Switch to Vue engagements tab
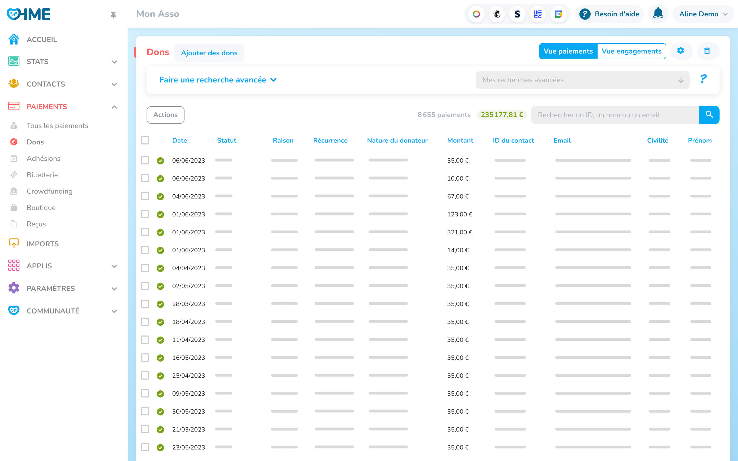 click(x=631, y=51)
